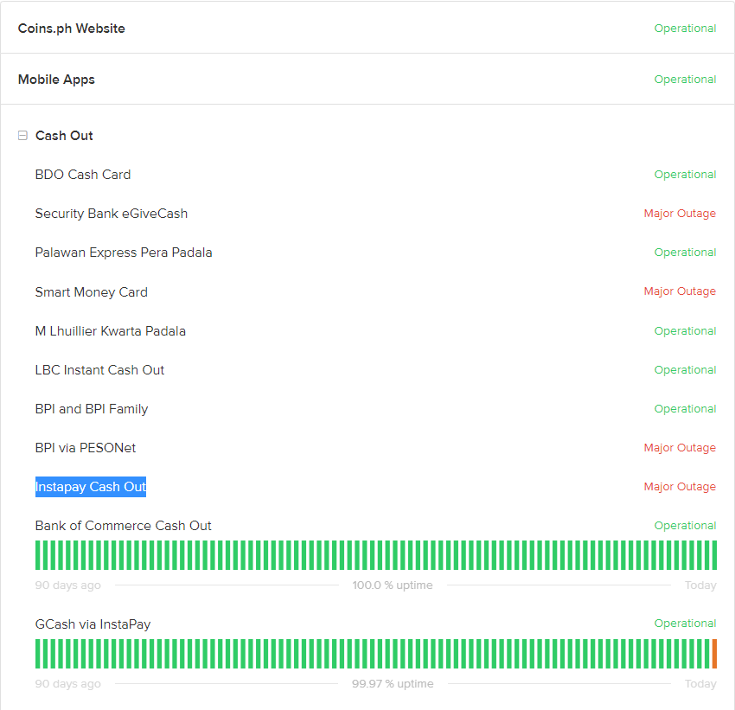Image resolution: width=735 pixels, height=710 pixels.
Task: Click Operational status for Coins.ph Website
Action: click(686, 29)
